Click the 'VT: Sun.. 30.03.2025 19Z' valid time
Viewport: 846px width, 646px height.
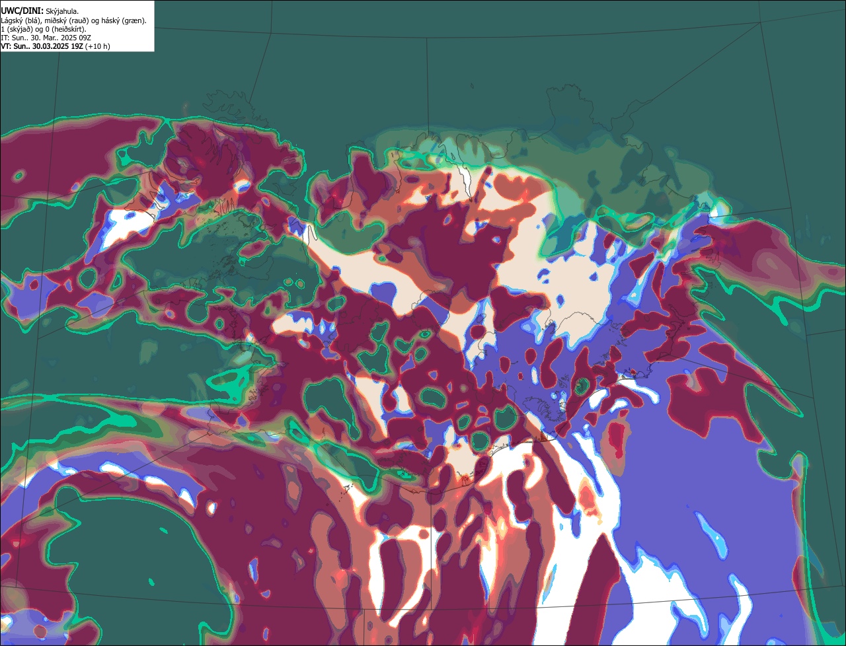[42, 46]
